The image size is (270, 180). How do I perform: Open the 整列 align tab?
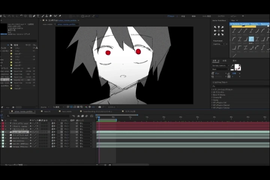point(234,61)
